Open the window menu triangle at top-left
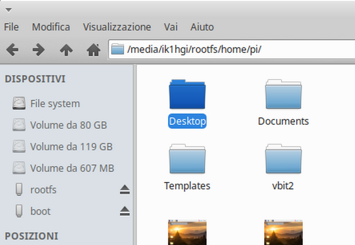355x245 pixels. pos(8,10)
